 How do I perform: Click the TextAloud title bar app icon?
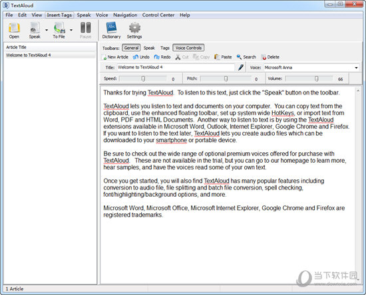6,5
